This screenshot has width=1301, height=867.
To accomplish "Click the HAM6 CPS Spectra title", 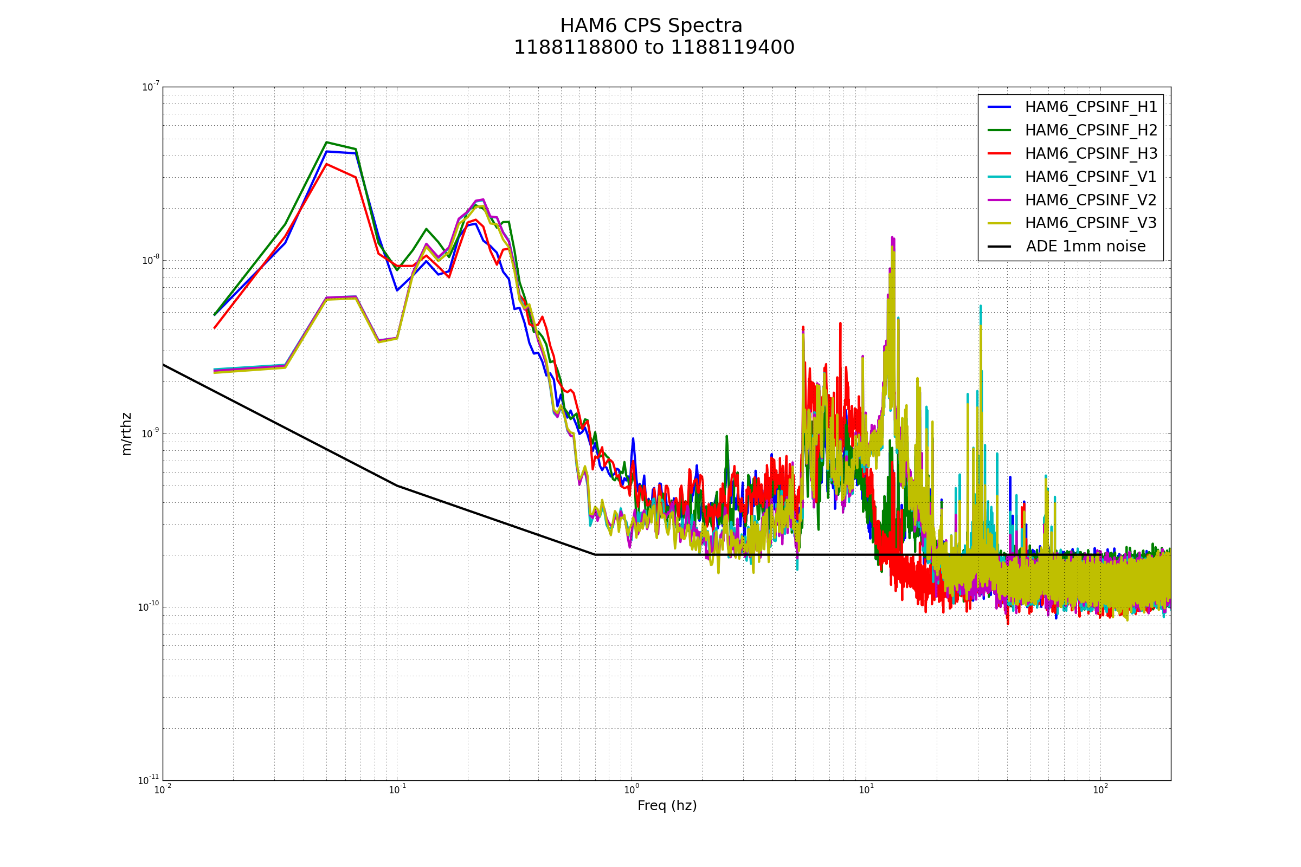I will point(651,26).
